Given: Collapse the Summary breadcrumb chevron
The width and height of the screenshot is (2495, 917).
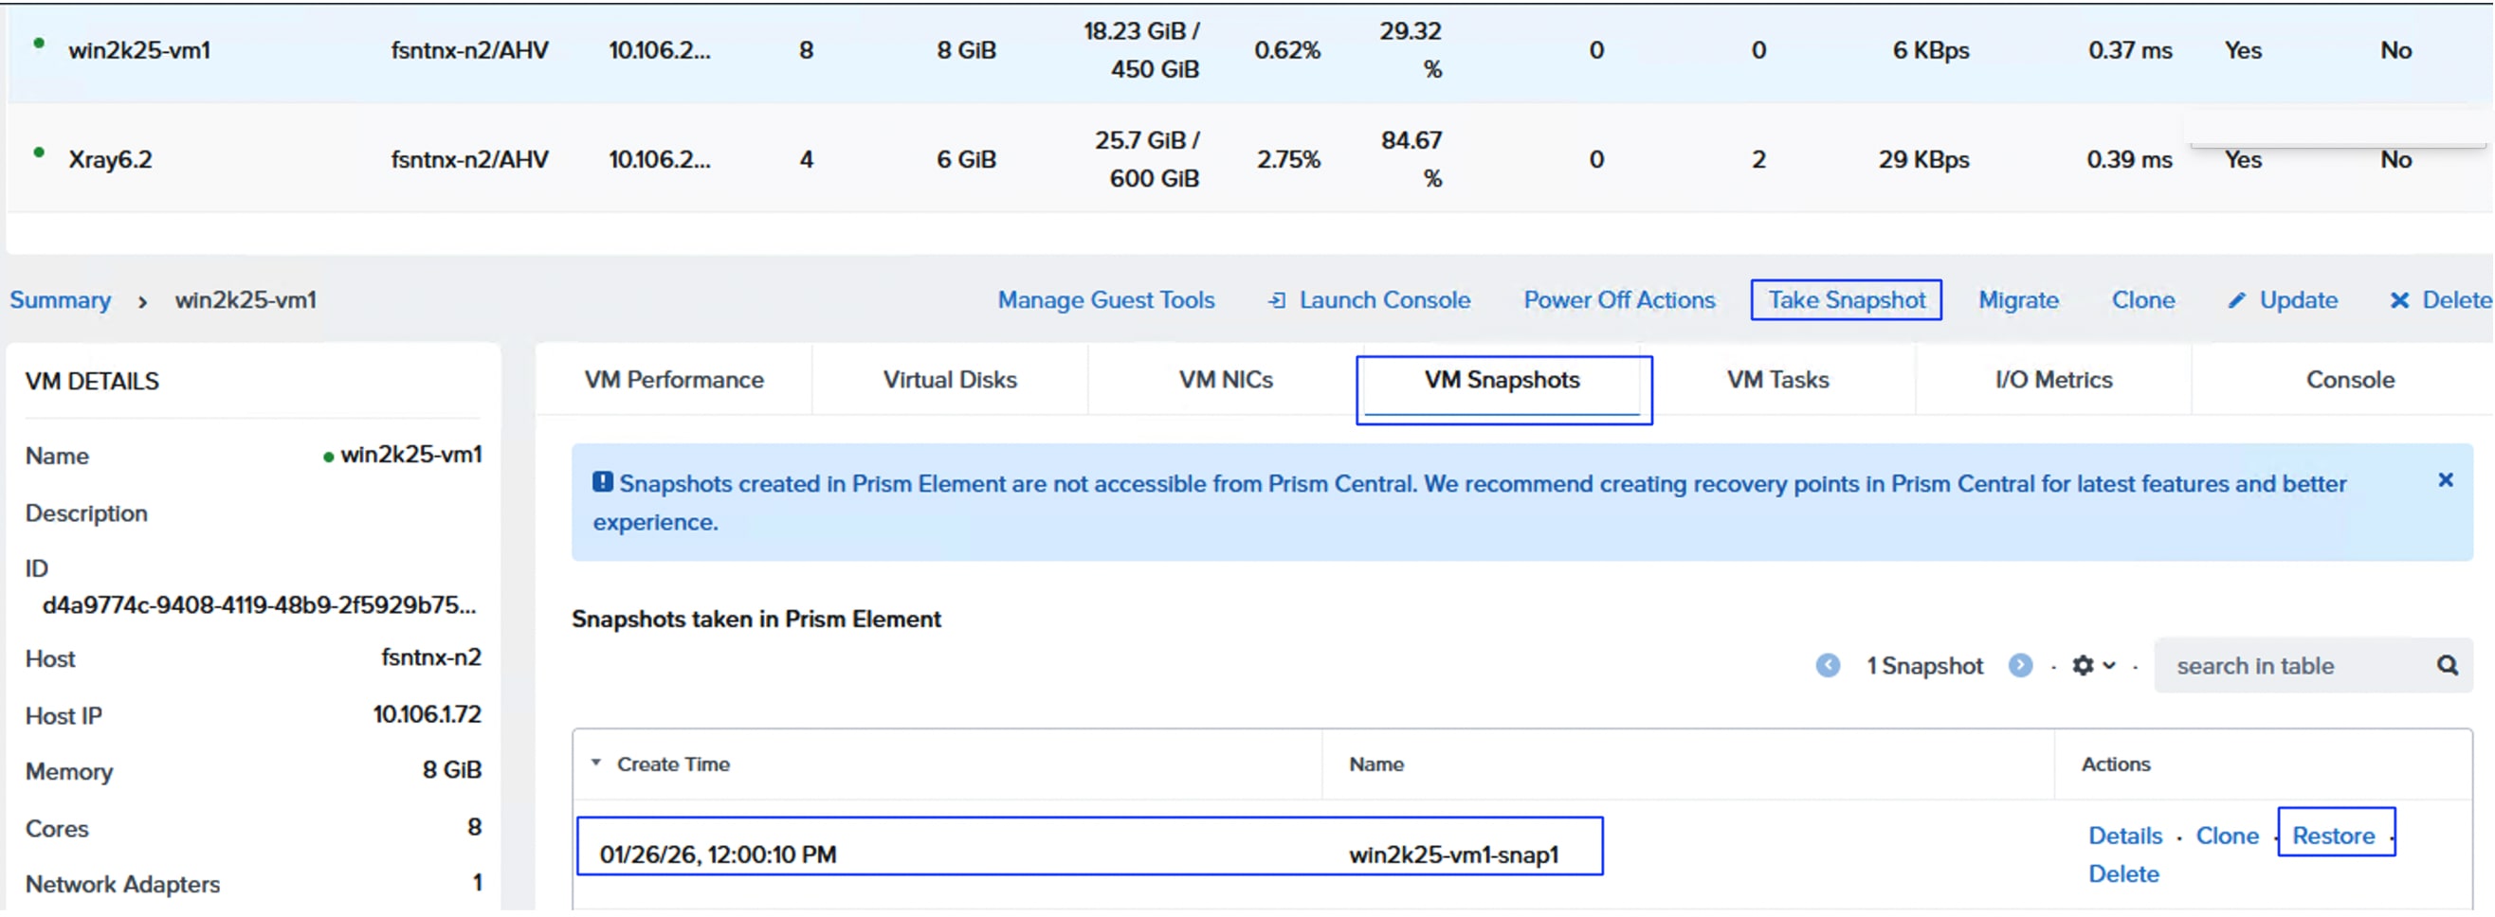Looking at the screenshot, I should [x=142, y=301].
